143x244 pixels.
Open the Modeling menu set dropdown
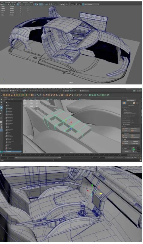pyautogui.click(x=4, y=91)
